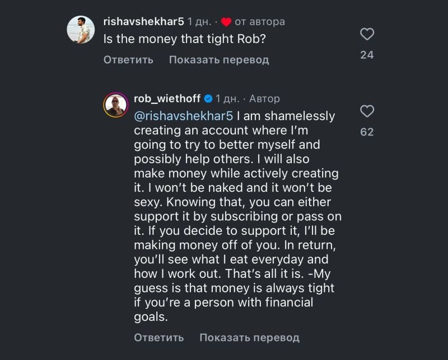Open the rishavshekhar5 username link
Viewport: 448px width, 360px height.
pyautogui.click(x=143, y=22)
